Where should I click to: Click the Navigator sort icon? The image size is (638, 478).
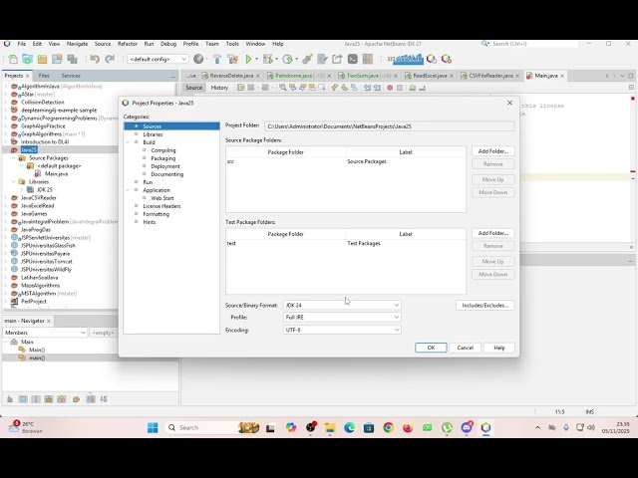point(104,399)
